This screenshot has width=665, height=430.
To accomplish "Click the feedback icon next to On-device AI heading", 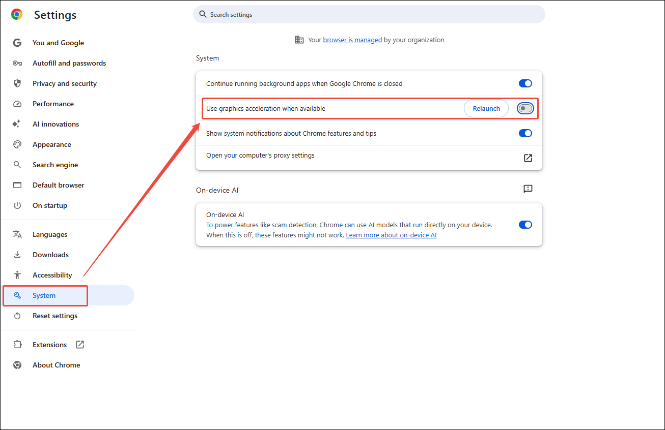I will tap(528, 189).
